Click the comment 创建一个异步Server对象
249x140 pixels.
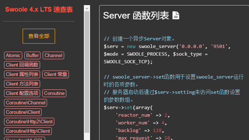[x=139, y=39]
